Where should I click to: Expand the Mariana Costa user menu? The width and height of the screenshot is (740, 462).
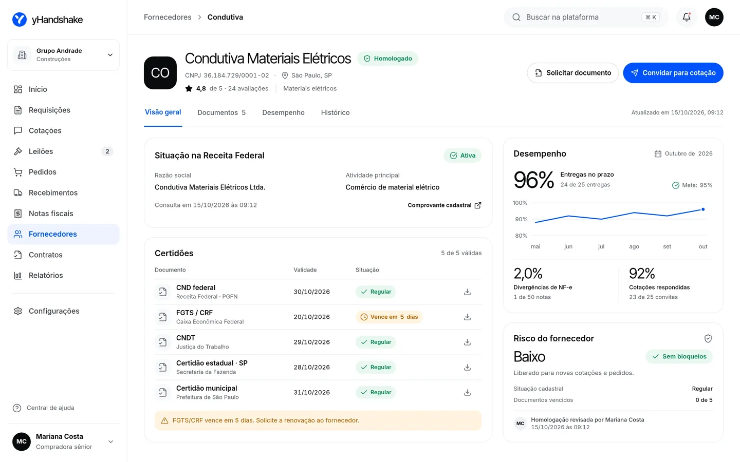point(63,441)
